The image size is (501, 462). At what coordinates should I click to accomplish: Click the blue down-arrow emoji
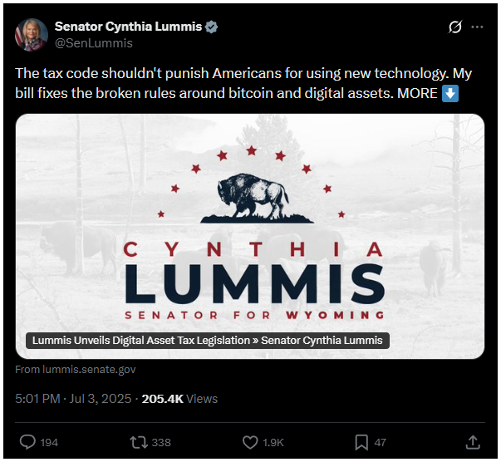(449, 93)
